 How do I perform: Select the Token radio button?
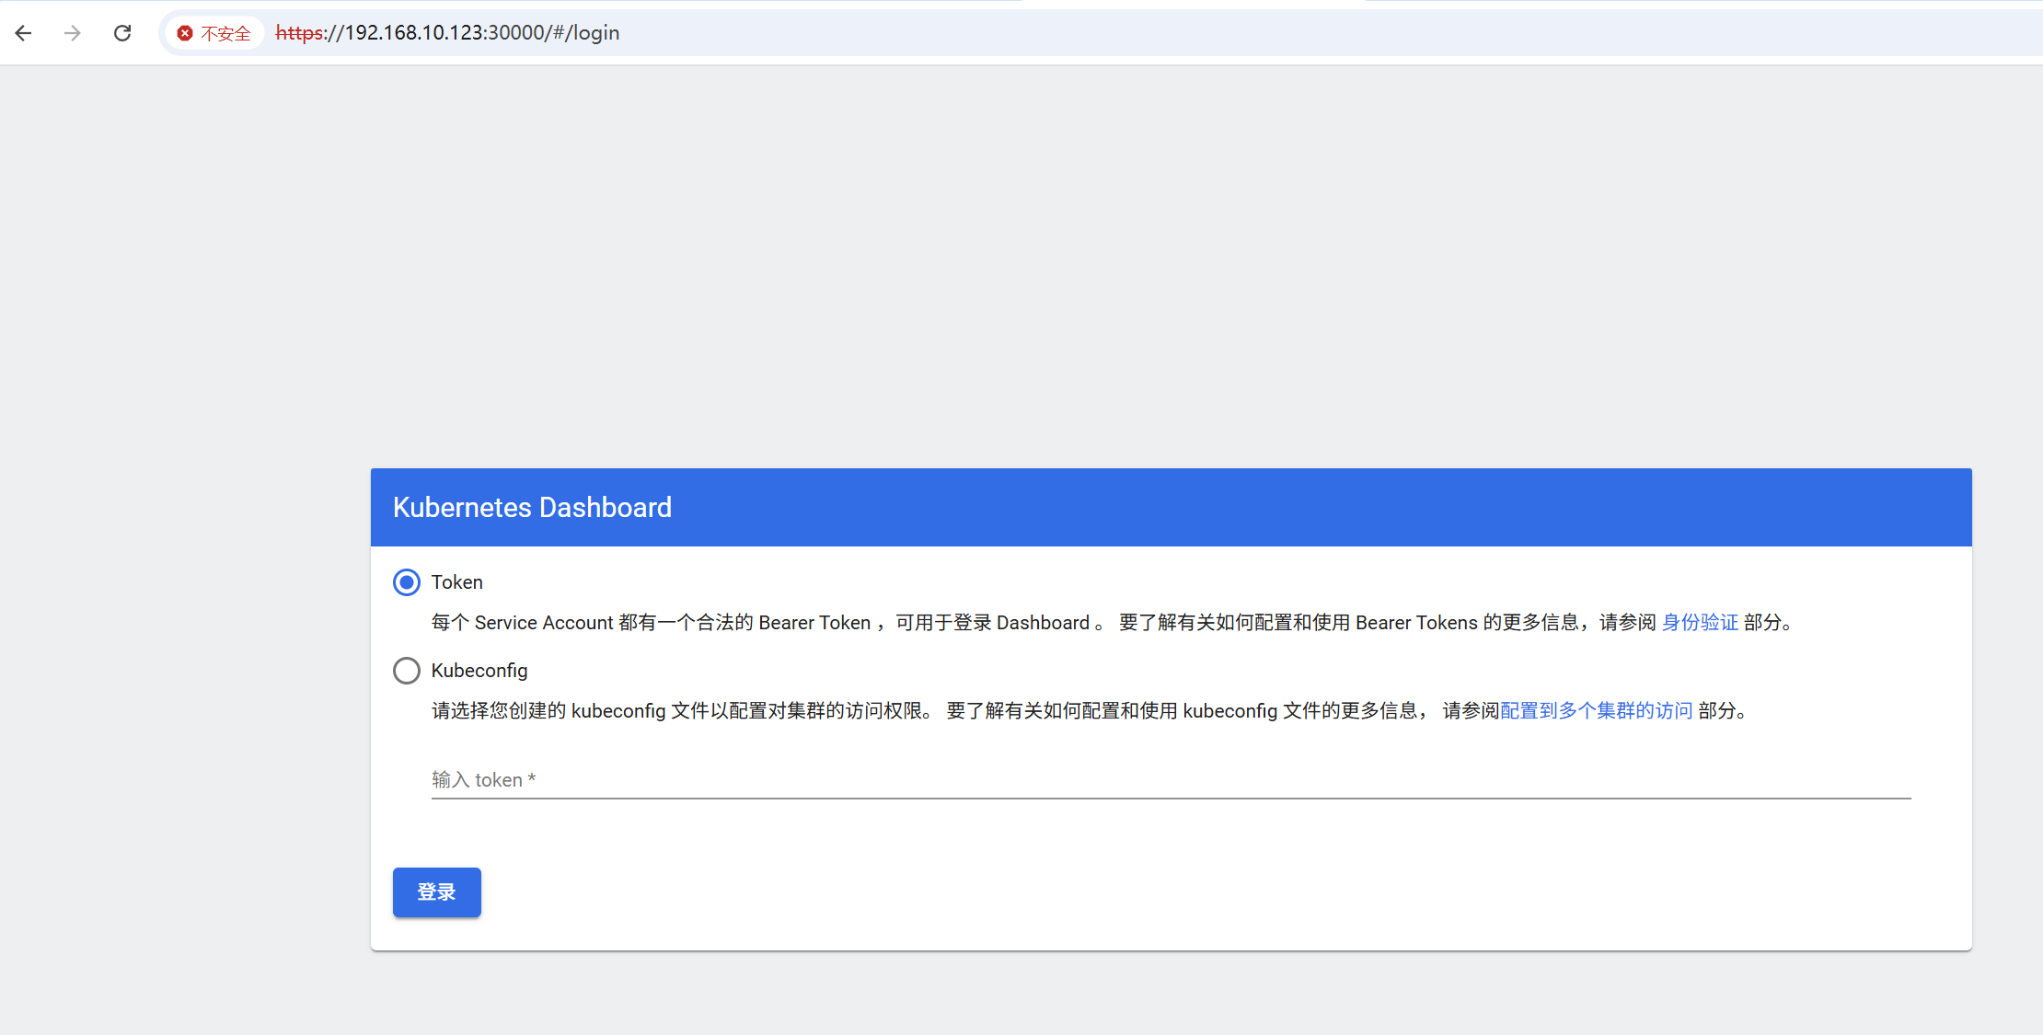[407, 582]
